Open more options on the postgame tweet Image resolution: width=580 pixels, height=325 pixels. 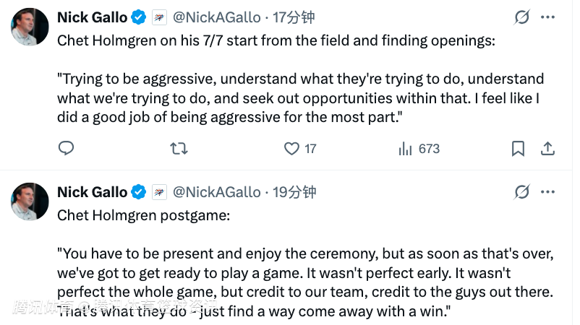[548, 191]
